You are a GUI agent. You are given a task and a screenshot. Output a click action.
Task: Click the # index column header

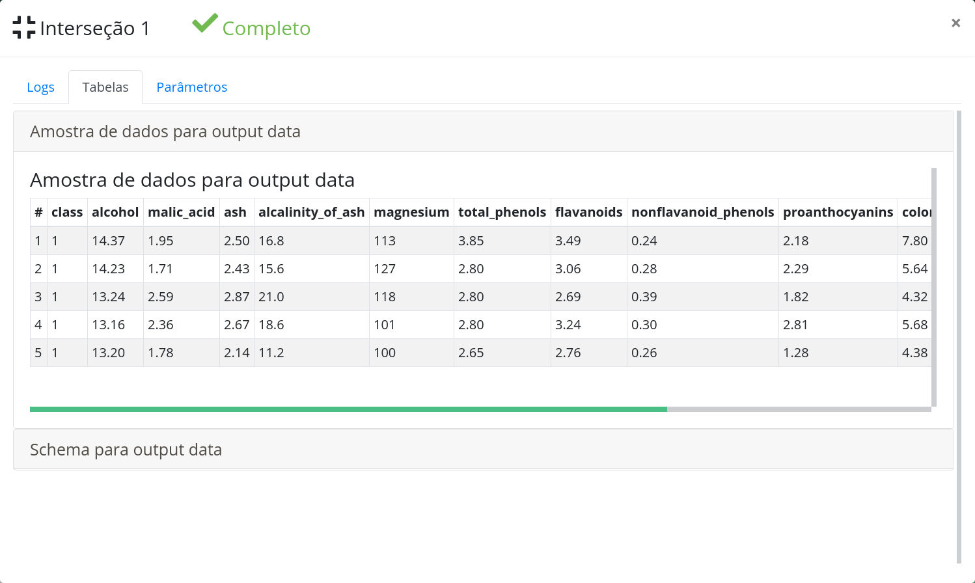tap(38, 212)
